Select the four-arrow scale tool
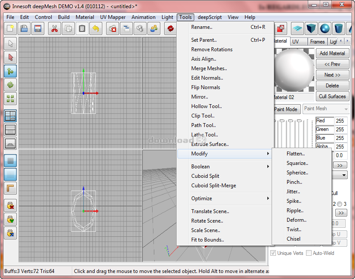The width and height of the screenshot is (355, 279). point(10,99)
